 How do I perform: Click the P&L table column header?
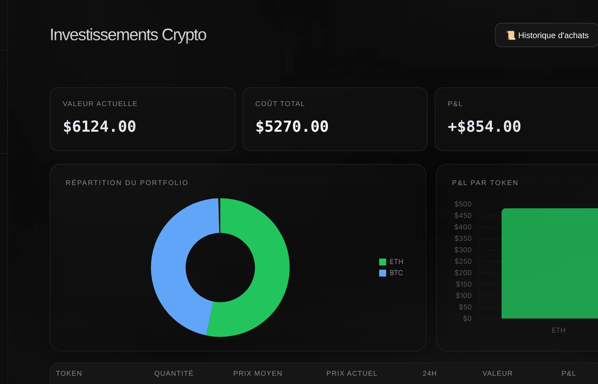pyautogui.click(x=569, y=373)
